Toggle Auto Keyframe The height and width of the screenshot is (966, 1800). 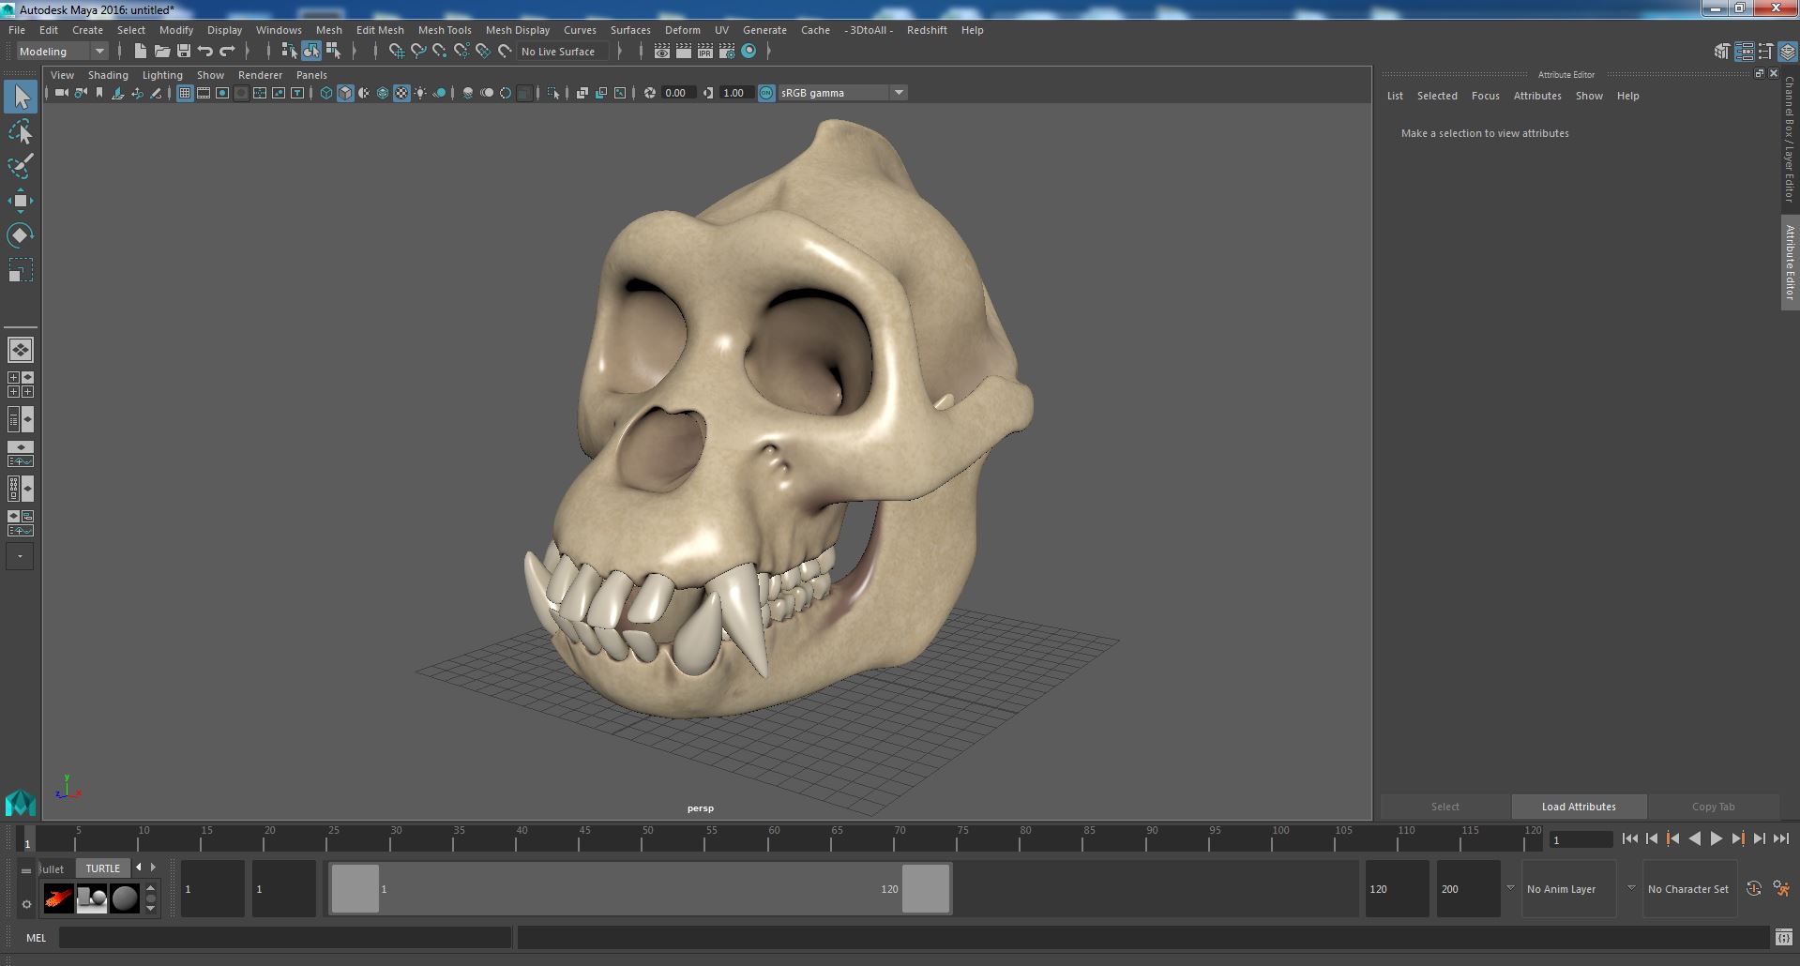coord(1753,888)
